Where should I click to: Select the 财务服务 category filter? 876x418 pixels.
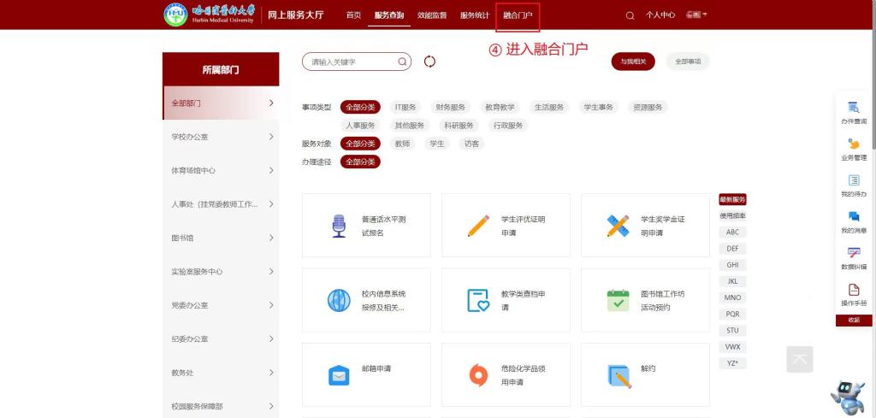(450, 107)
